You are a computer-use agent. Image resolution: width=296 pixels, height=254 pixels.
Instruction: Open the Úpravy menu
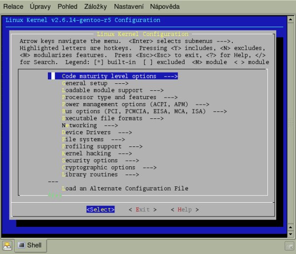pyautogui.click(x=40, y=6)
